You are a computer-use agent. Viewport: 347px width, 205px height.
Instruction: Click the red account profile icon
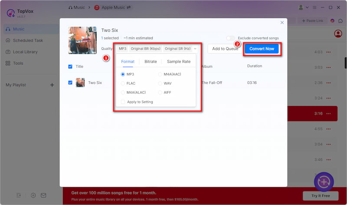pyautogui.click(x=338, y=33)
